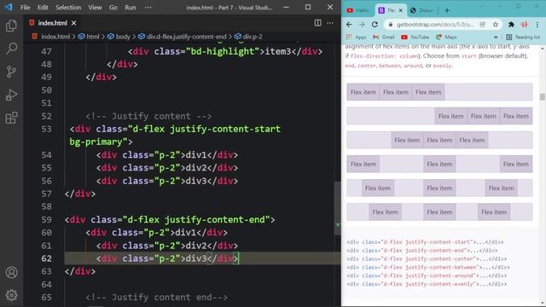Open the Extensions view
The height and width of the screenshot is (307, 546).
click(x=11, y=118)
